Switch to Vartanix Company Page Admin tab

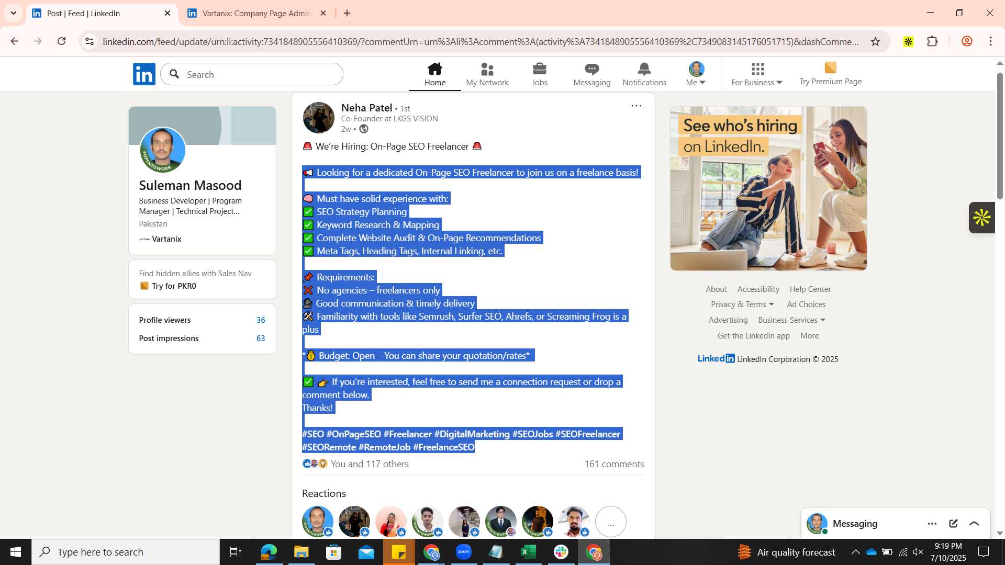point(256,13)
